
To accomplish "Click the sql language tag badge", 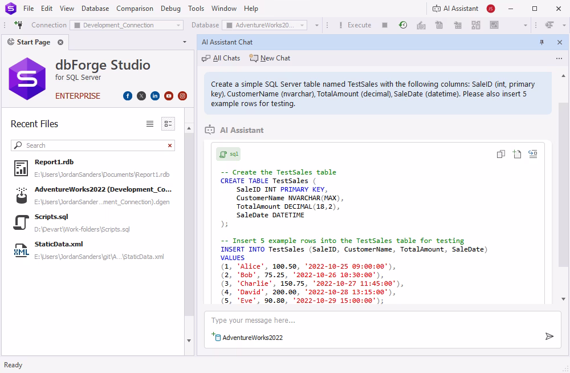I will (x=229, y=154).
